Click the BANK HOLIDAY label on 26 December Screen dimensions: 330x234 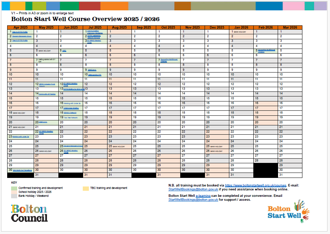[216, 151]
